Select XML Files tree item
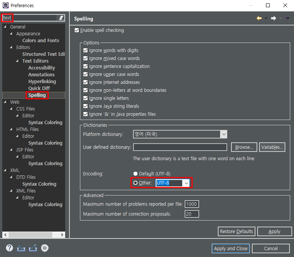 point(26,191)
